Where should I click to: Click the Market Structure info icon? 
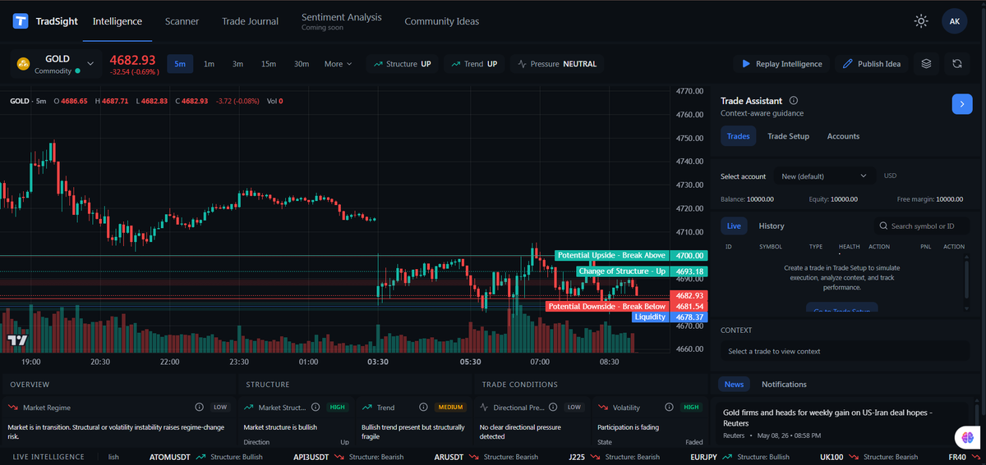(x=317, y=407)
